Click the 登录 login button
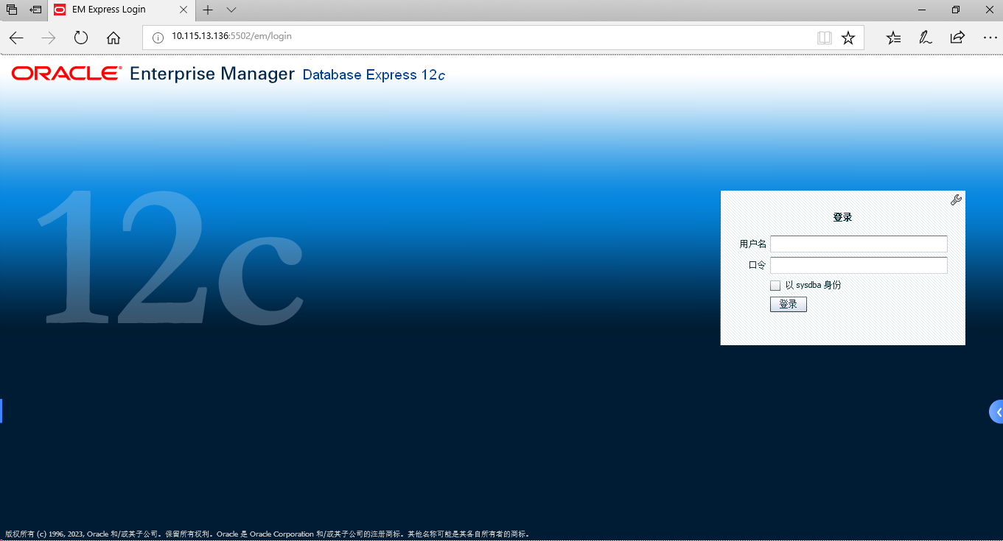The width and height of the screenshot is (1003, 541). (789, 304)
